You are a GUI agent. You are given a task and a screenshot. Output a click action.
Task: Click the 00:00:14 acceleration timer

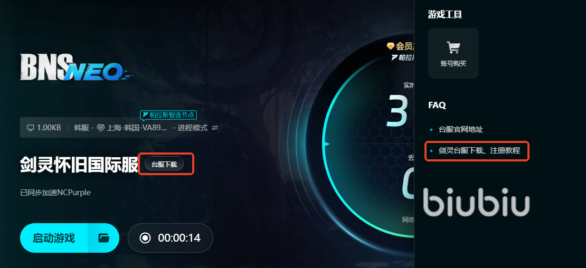tap(179, 238)
